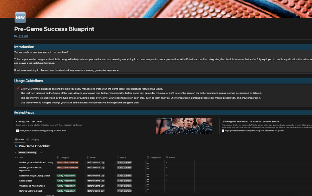312x196 pixels.
Task: Click the arrow icon beside Pre-Game Checklist
Action: click(x=16, y=146)
